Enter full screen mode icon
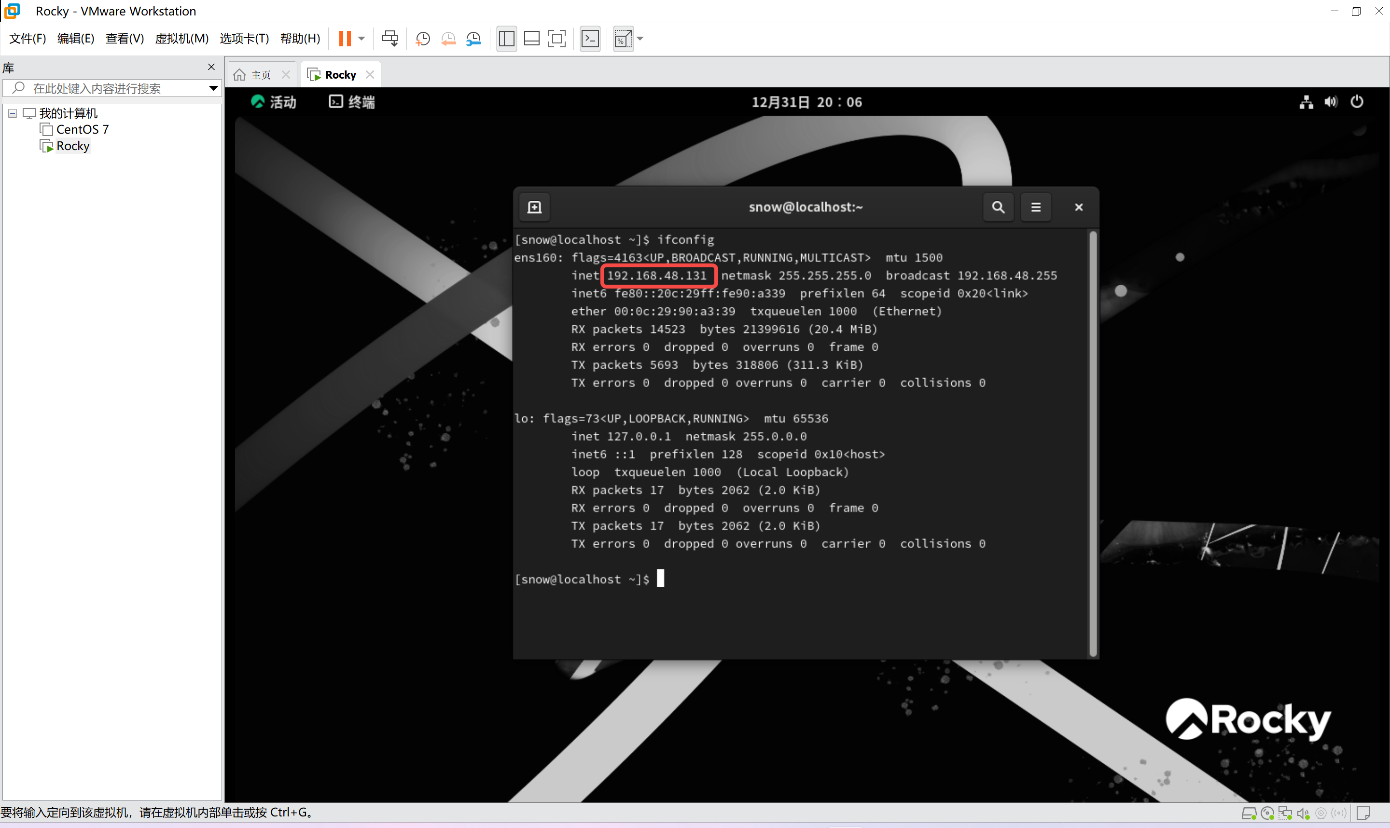Viewport: 1390px width, 828px height. [x=556, y=39]
